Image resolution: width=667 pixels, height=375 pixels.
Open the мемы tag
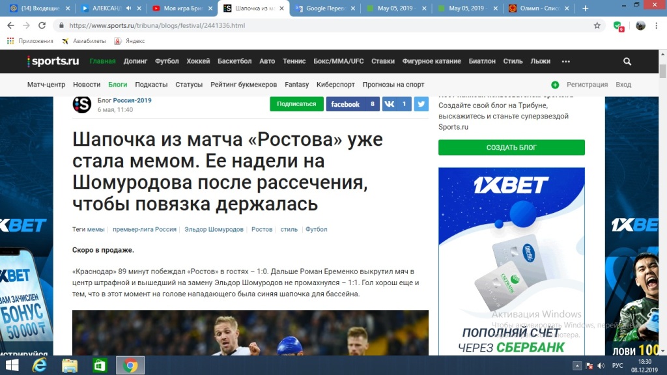[96, 229]
